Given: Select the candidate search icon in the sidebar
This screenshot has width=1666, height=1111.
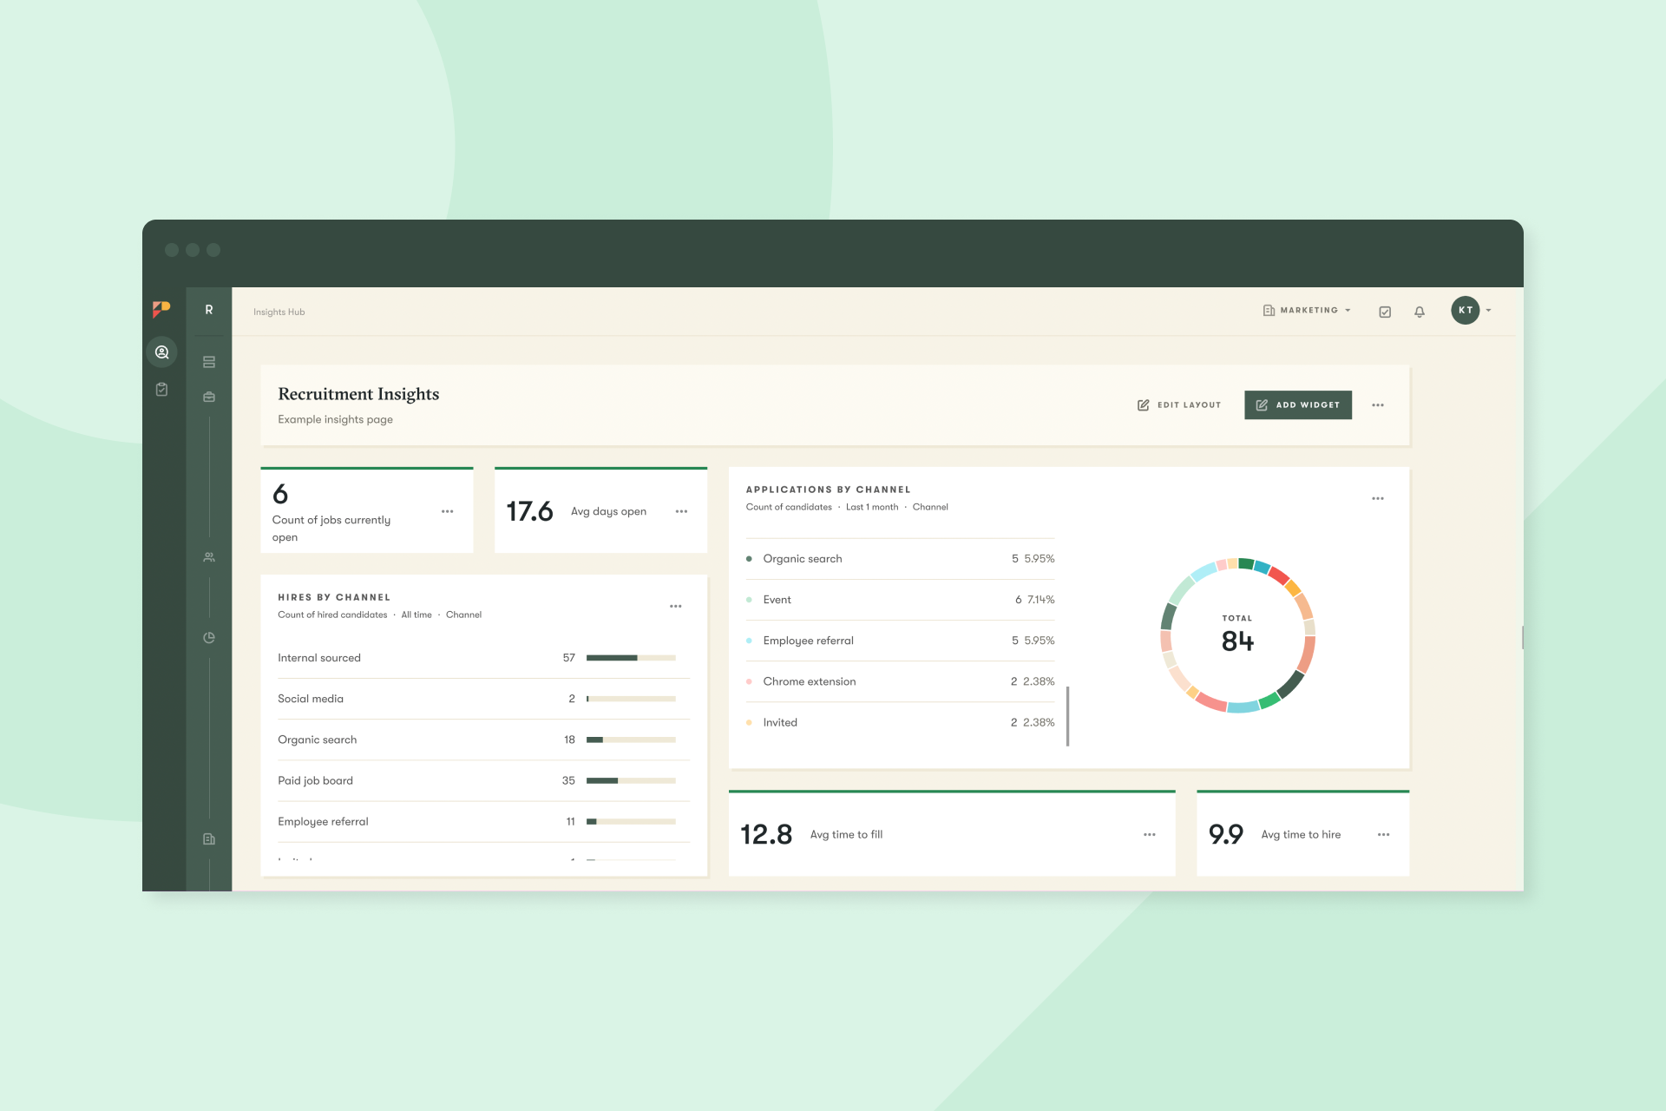Looking at the screenshot, I should tap(161, 352).
